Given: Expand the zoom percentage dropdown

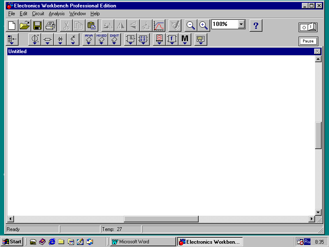Looking at the screenshot, I should pyautogui.click(x=241, y=24).
